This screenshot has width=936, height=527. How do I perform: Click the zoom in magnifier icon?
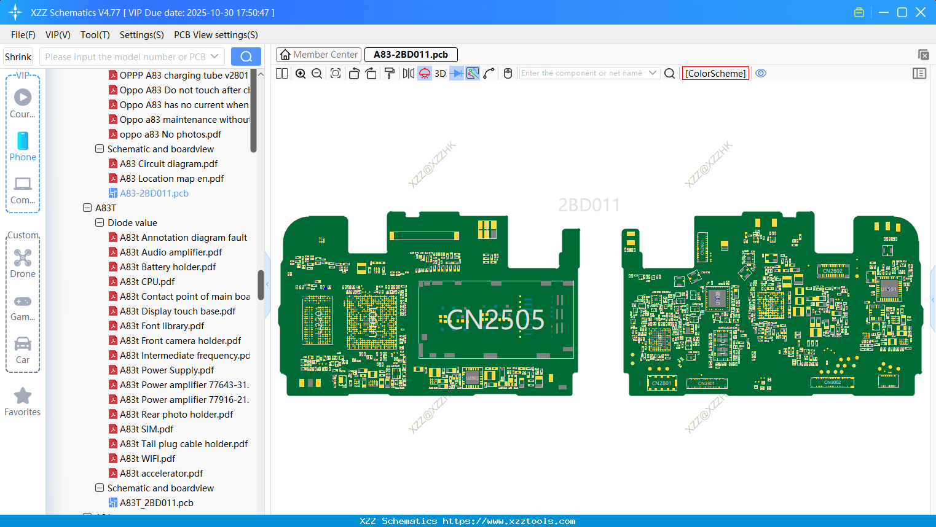coord(301,74)
